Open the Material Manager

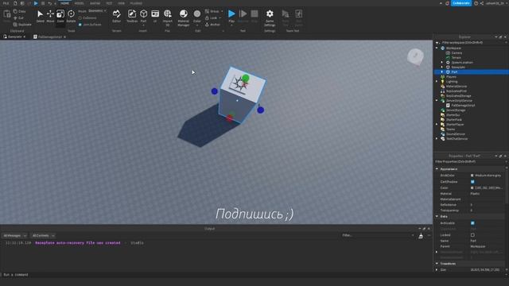(x=184, y=17)
